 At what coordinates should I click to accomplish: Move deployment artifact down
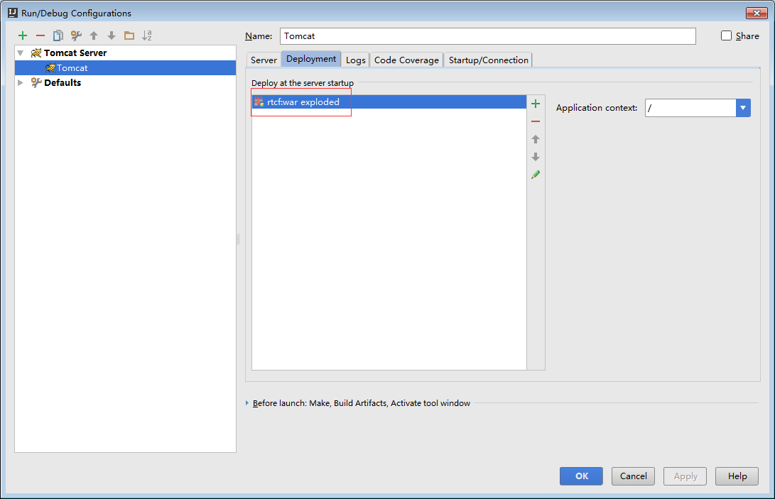click(x=536, y=157)
